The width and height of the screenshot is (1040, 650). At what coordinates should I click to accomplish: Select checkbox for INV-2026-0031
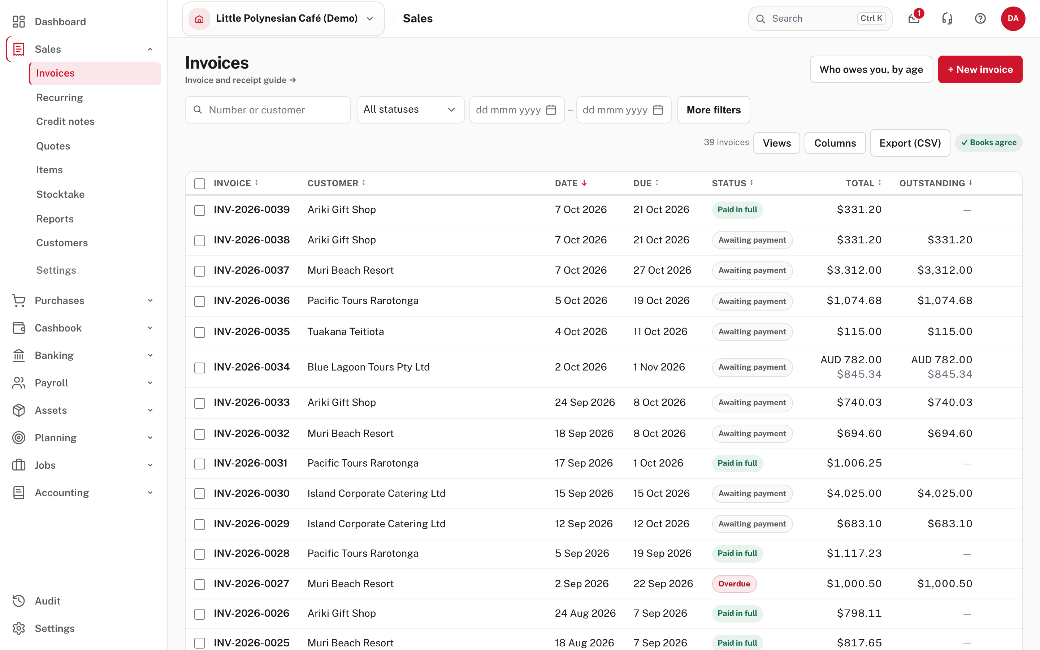199,464
